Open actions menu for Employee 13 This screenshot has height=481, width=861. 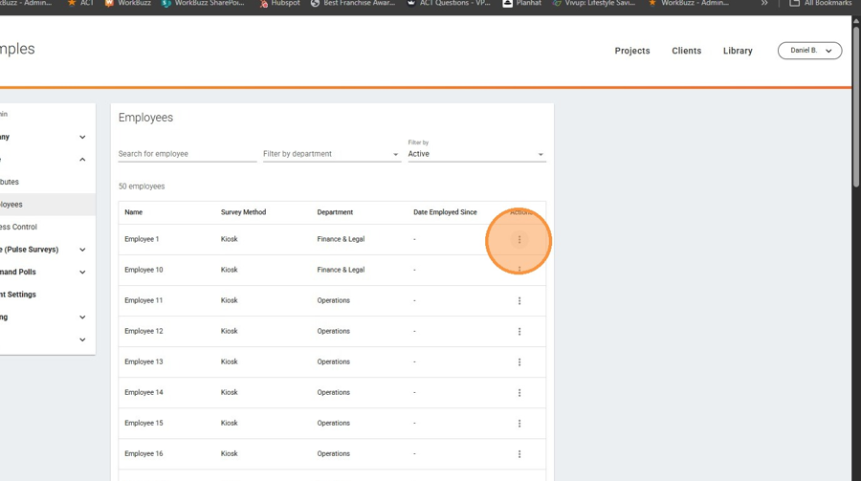(519, 362)
